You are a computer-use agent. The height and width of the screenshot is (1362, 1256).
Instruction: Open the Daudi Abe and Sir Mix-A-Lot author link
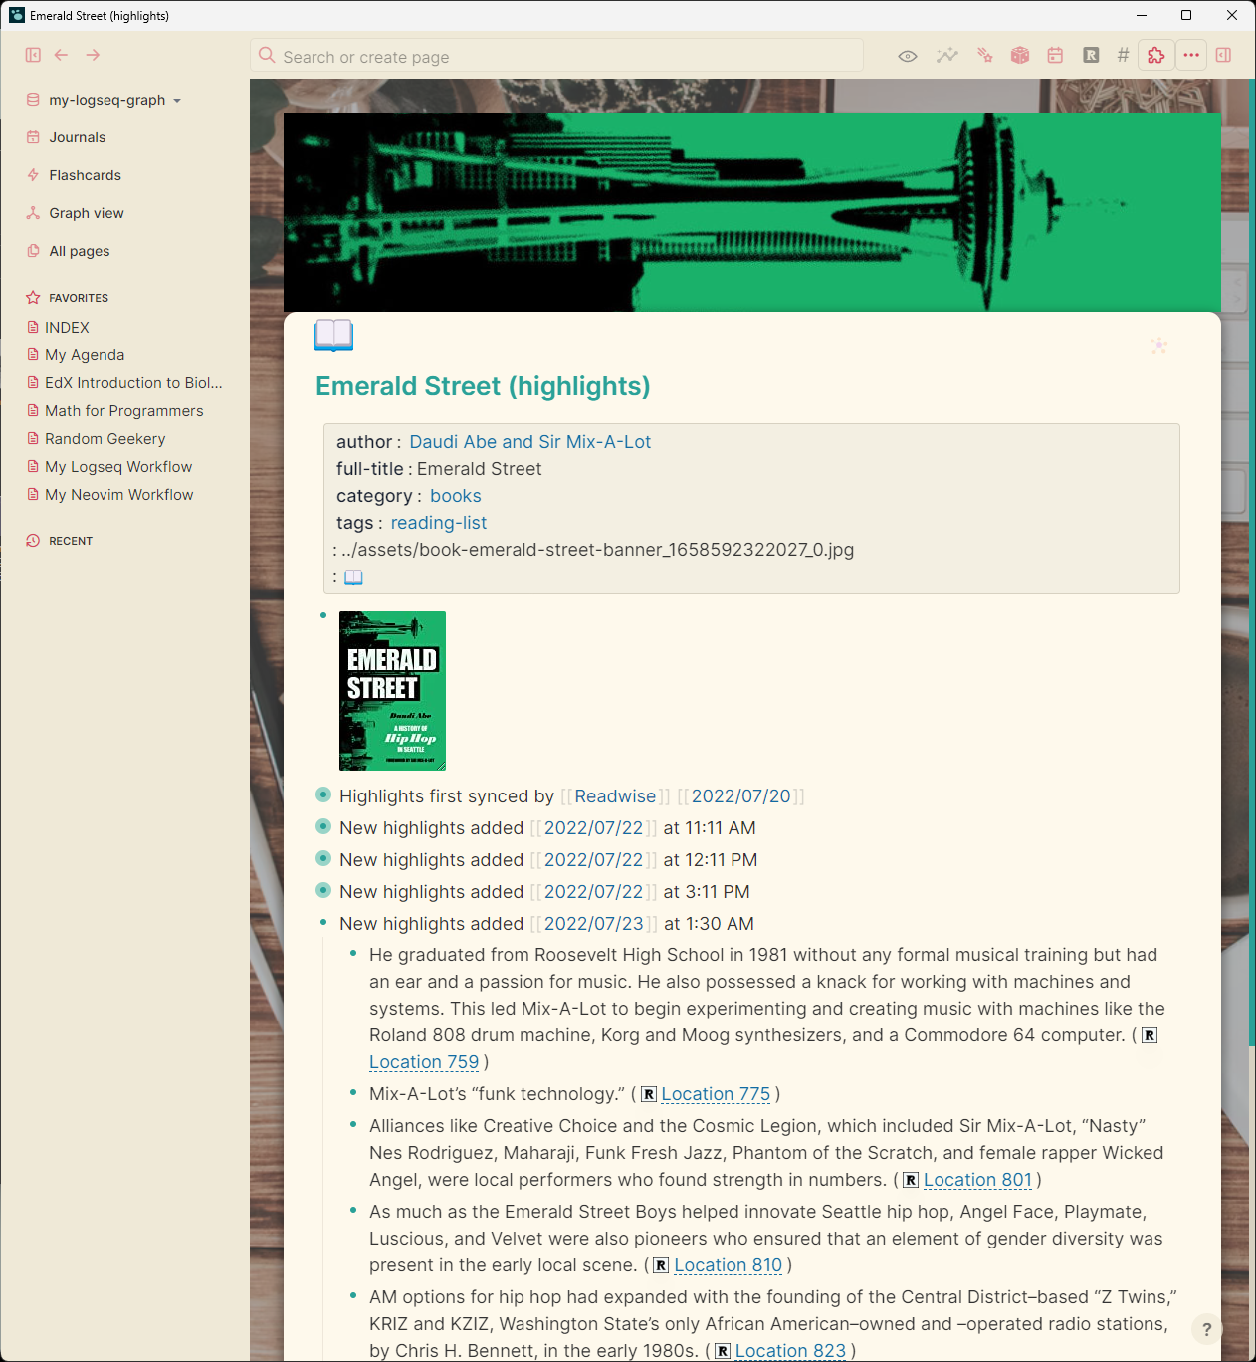[x=529, y=442]
